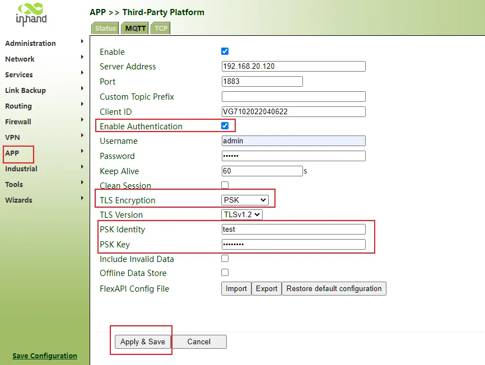This screenshot has height=365, width=485.
Task: Toggle the Enable checkbox
Action: pos(225,52)
